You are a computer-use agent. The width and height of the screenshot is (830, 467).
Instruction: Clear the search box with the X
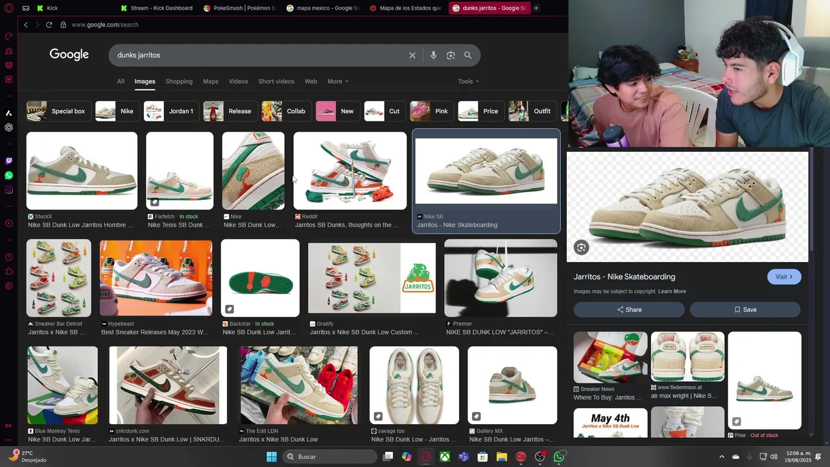pyautogui.click(x=412, y=55)
